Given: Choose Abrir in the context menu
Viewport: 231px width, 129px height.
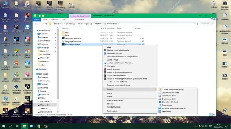Looking at the screenshot, I should tap(109, 47).
